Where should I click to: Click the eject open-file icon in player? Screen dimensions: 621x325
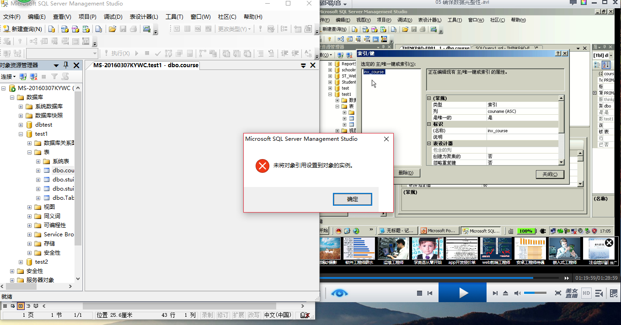point(506,293)
